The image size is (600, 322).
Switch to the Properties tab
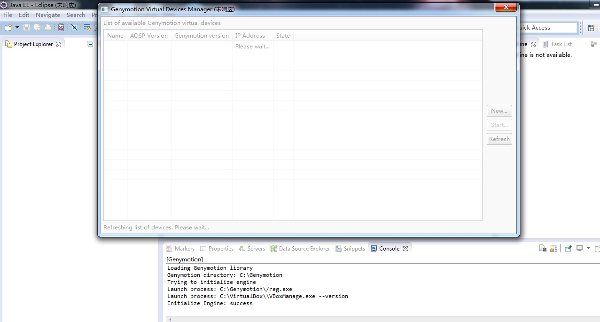pos(217,249)
